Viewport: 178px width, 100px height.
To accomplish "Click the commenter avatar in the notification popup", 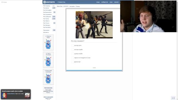I will (x=4, y=95).
